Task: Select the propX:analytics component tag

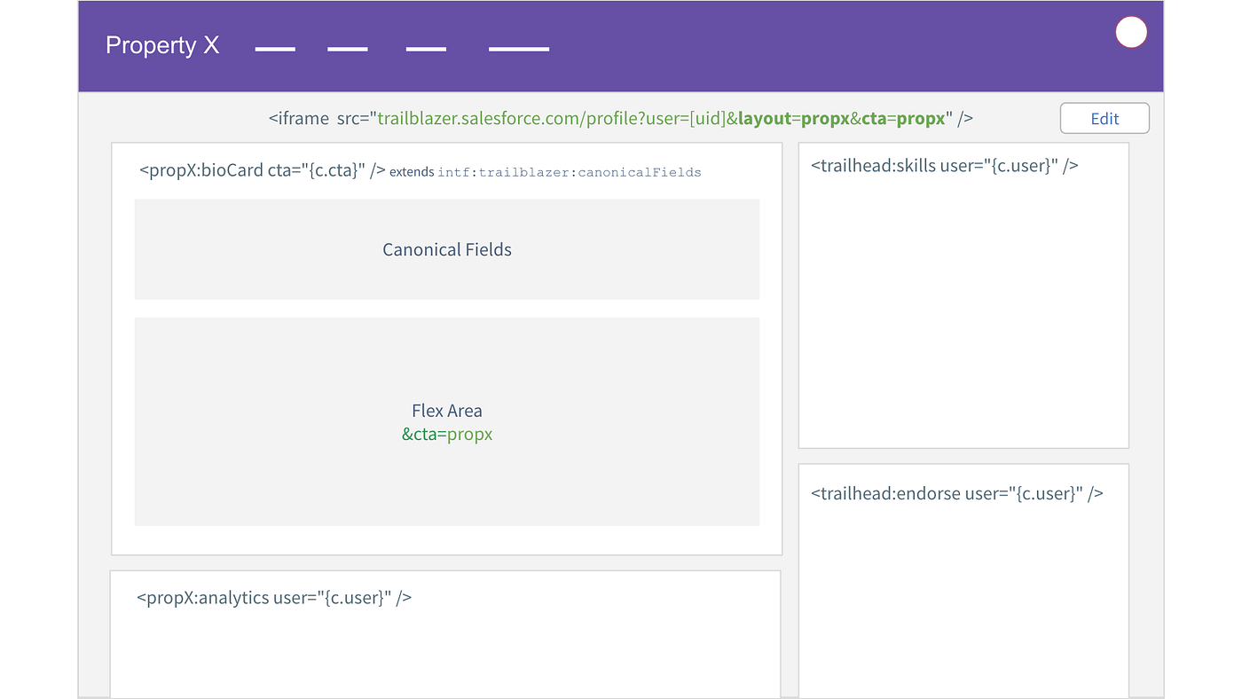Action: tap(273, 598)
